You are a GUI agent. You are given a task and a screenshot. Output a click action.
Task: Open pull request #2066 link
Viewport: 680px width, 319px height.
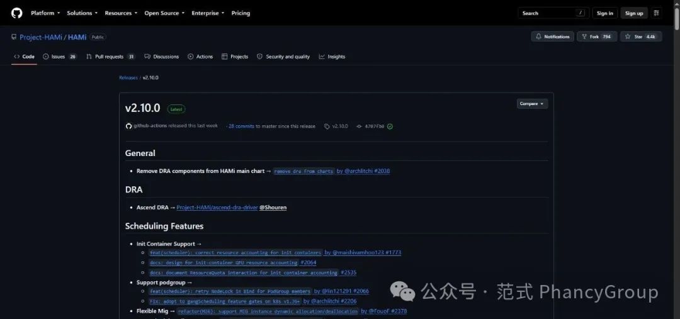361,291
